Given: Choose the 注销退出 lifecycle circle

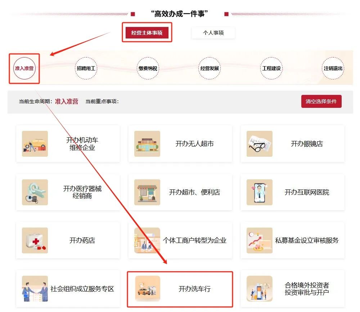Looking at the screenshot, I should coord(333,68).
